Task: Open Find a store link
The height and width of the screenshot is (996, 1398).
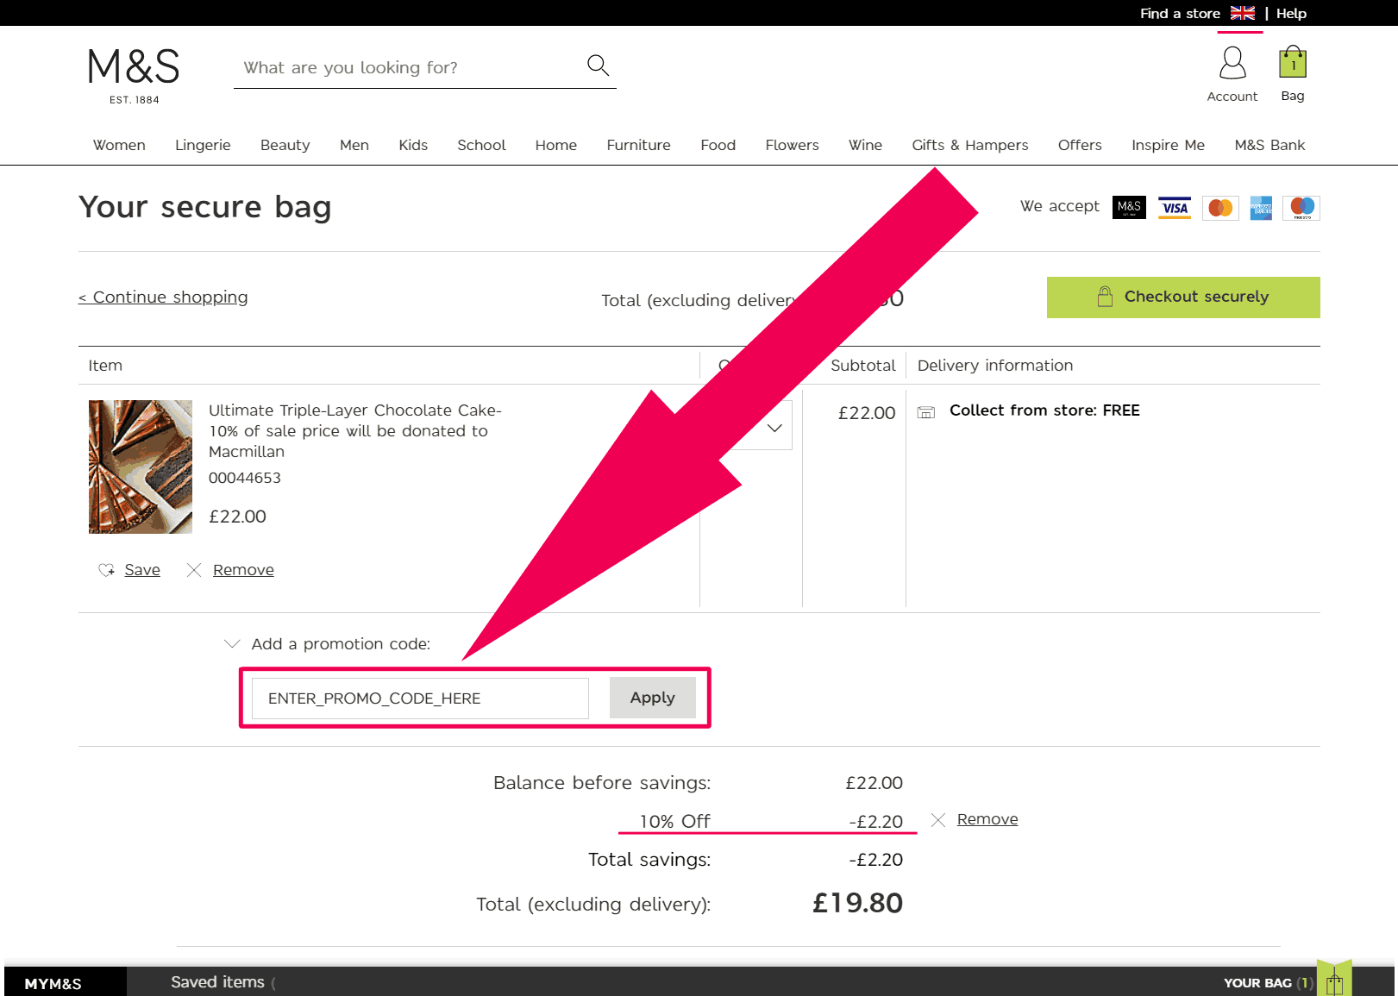Action: coord(1180,13)
